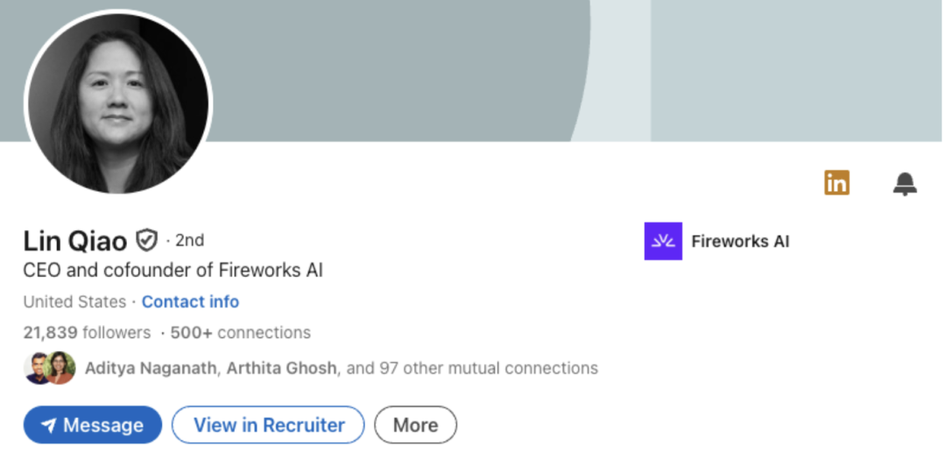The width and height of the screenshot is (946, 459).
Task: Open Lin Qiao's circular profile photo
Action: 119,103
